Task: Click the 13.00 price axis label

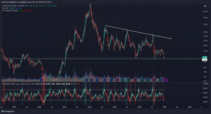Action: coord(205,41)
